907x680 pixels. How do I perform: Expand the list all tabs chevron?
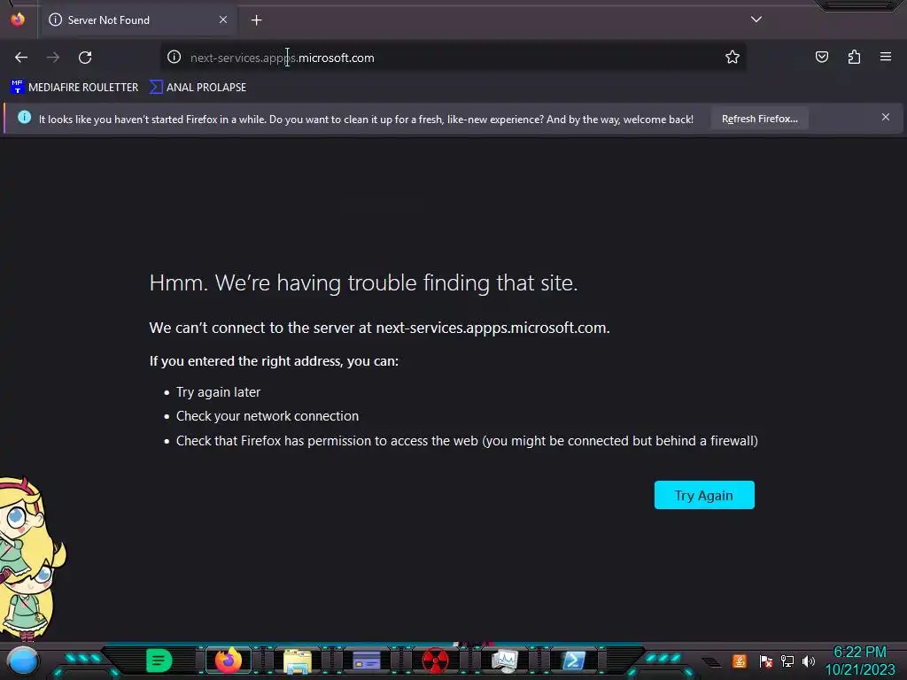click(756, 19)
